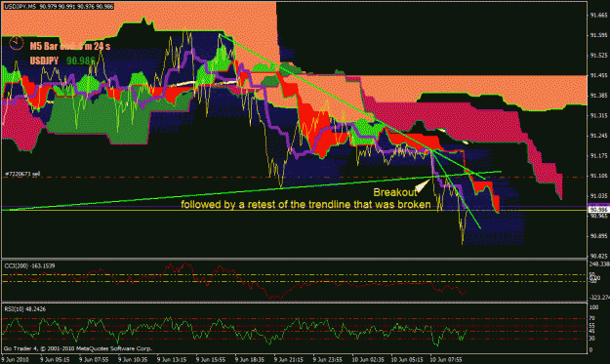Click the '9 Jun 23:55' time axis label

coord(329,360)
